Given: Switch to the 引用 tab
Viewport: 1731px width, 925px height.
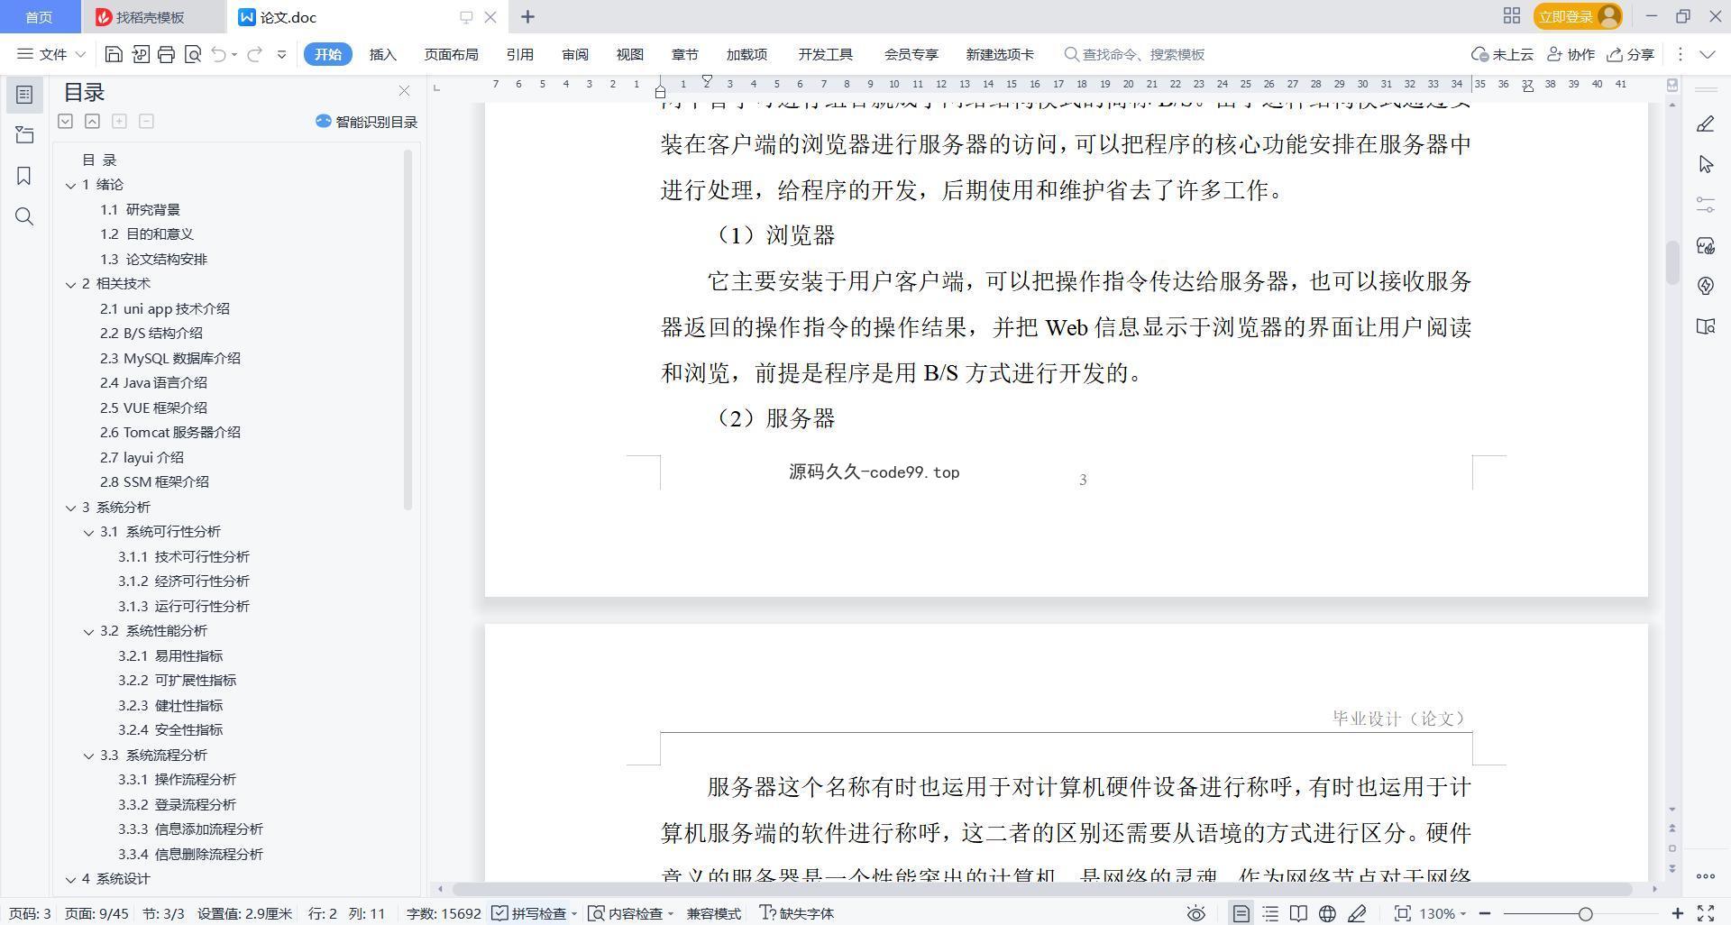Looking at the screenshot, I should pos(519,54).
